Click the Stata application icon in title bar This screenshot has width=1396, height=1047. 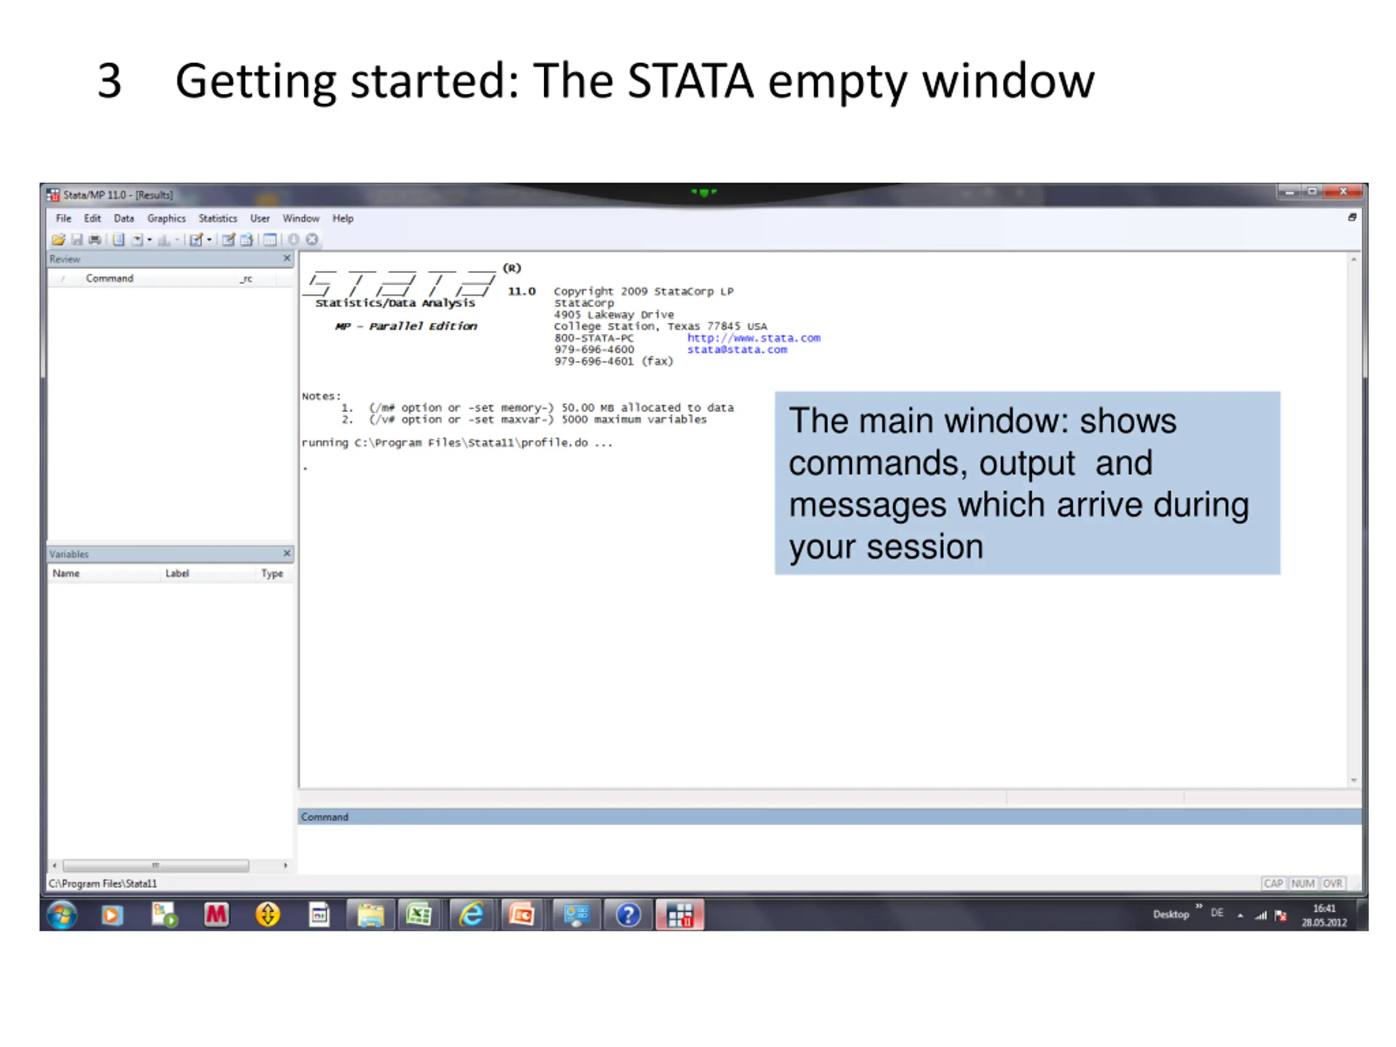[x=53, y=195]
